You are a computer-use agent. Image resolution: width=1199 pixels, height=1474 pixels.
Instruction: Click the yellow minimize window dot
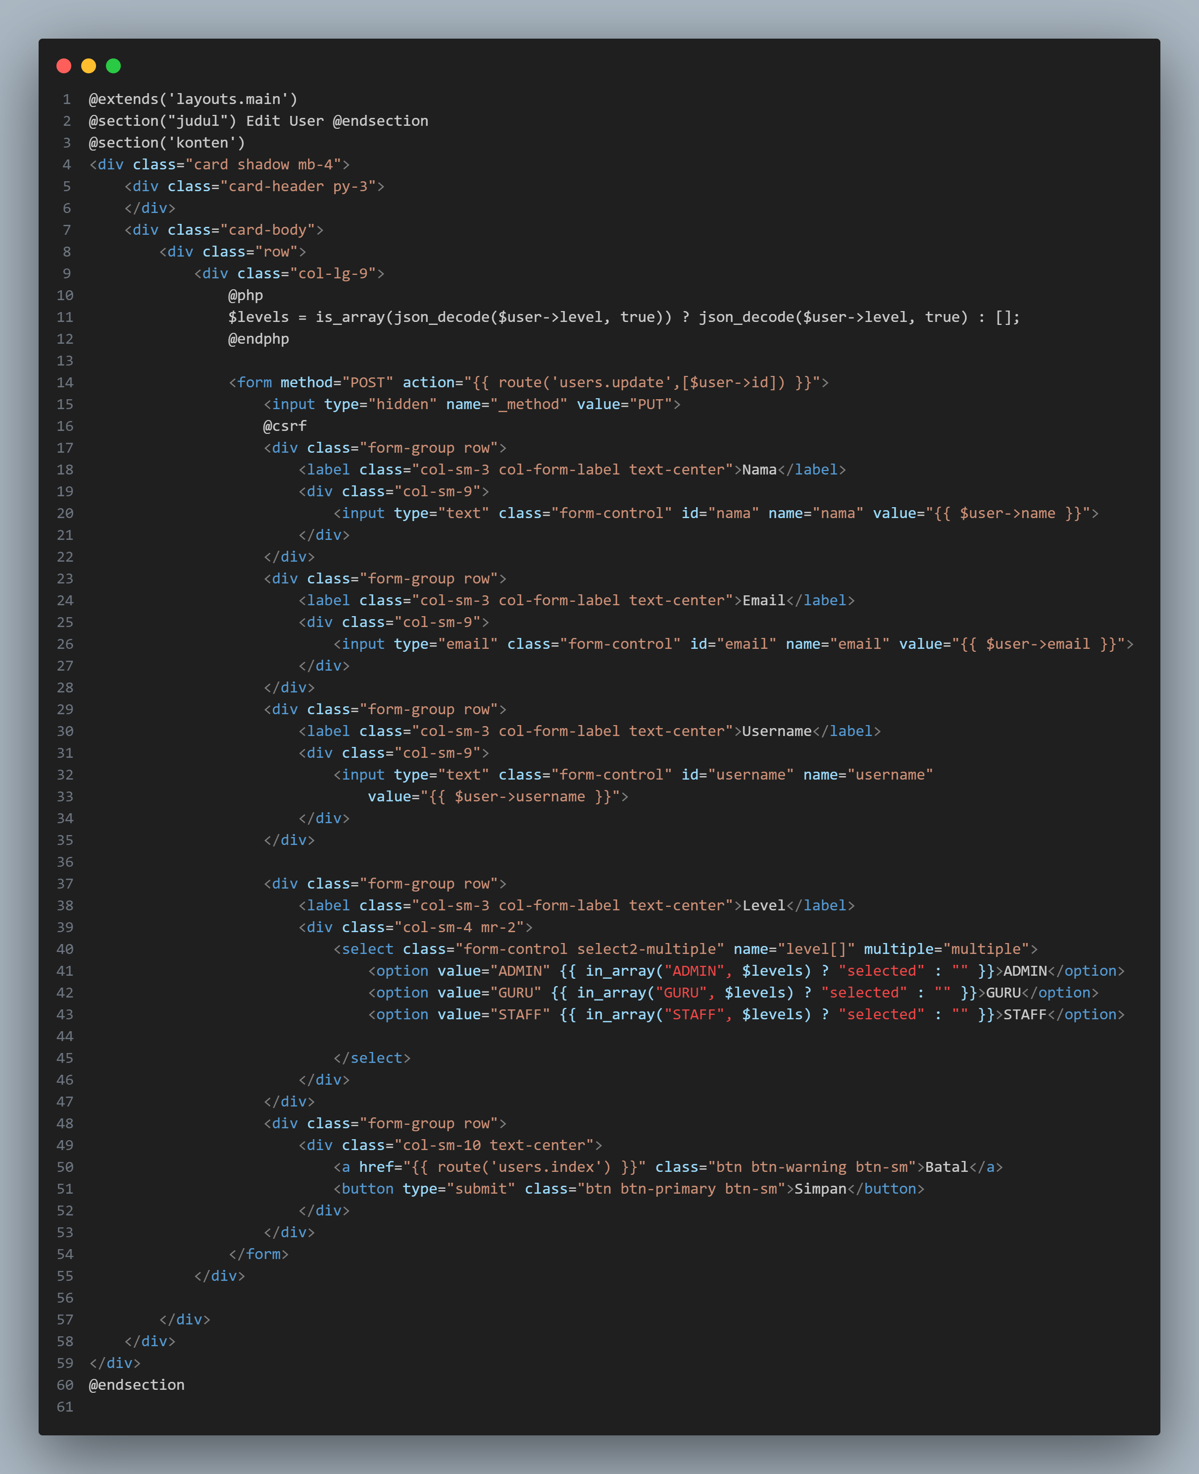coord(89,66)
